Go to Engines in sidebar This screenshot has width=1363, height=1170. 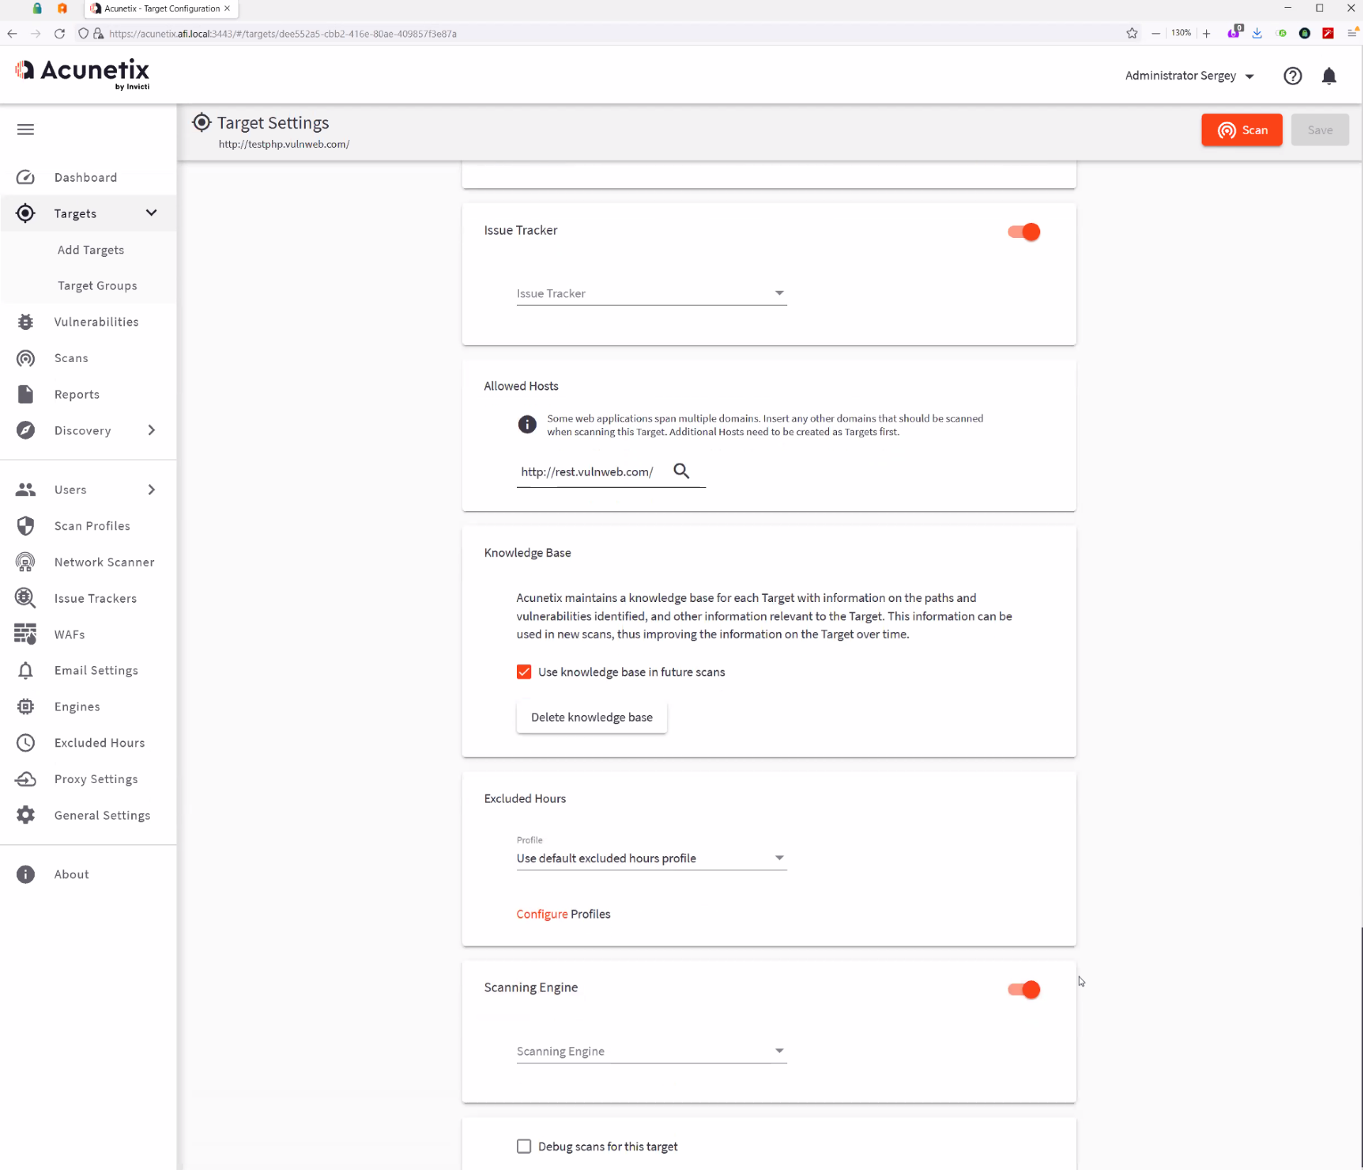coord(77,706)
